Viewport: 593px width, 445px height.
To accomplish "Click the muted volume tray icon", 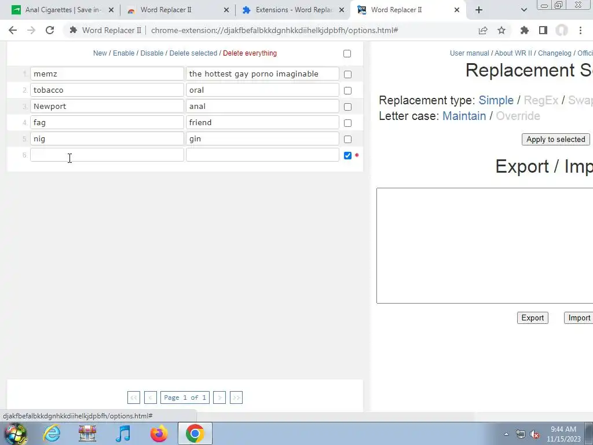I will point(535,434).
